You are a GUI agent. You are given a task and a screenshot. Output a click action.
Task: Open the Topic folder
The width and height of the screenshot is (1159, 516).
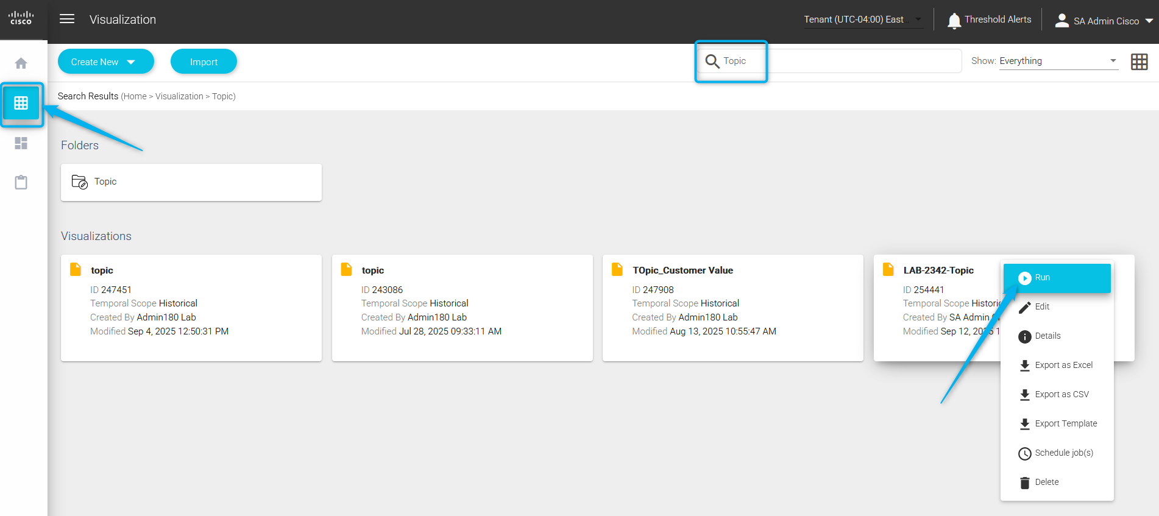[191, 182]
